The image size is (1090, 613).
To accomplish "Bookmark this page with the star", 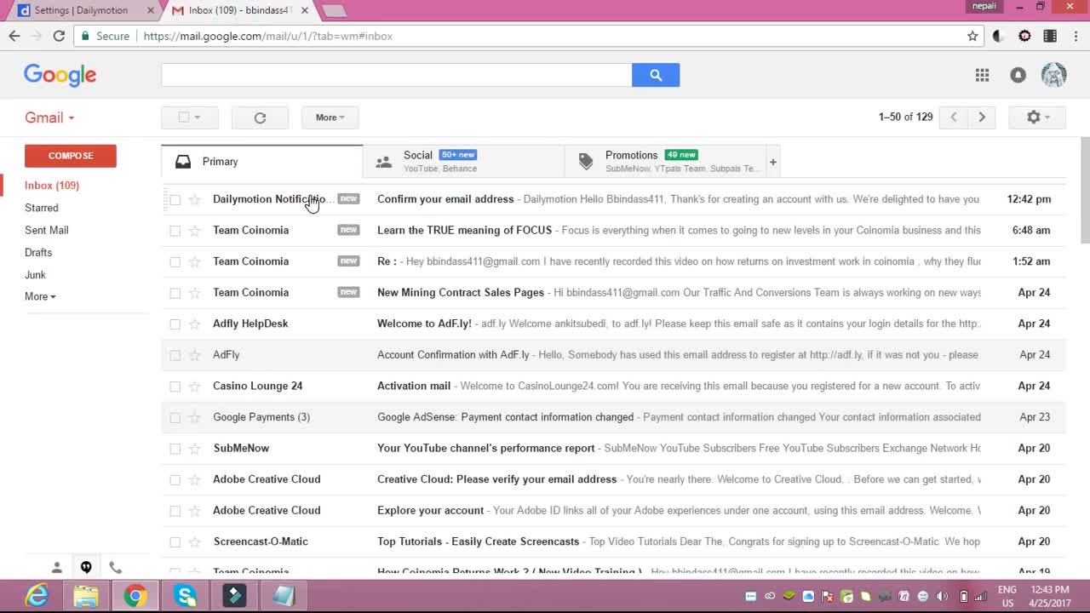I will 972,36.
